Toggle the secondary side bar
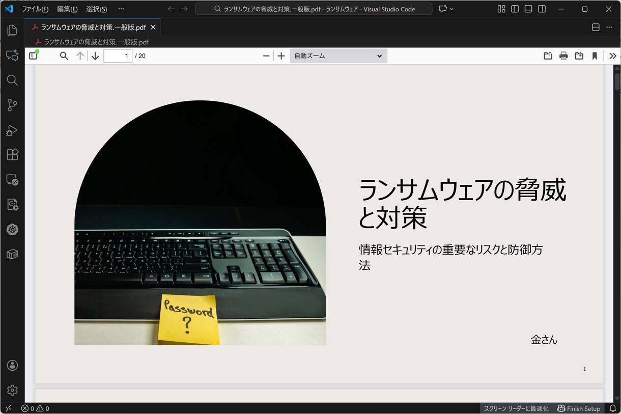621x414 pixels. (542, 9)
